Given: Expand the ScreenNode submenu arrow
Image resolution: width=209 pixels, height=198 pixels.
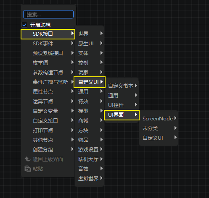Looking at the screenshot, I should point(175,118).
